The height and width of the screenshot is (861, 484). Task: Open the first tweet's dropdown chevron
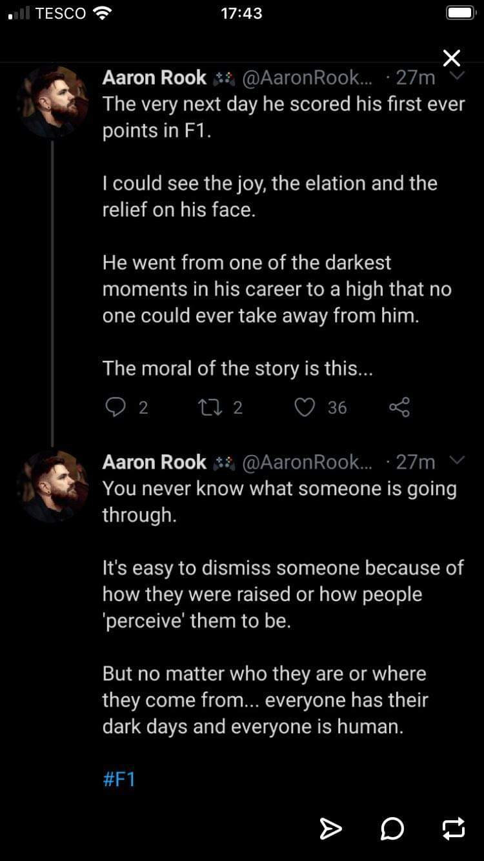[x=457, y=76]
